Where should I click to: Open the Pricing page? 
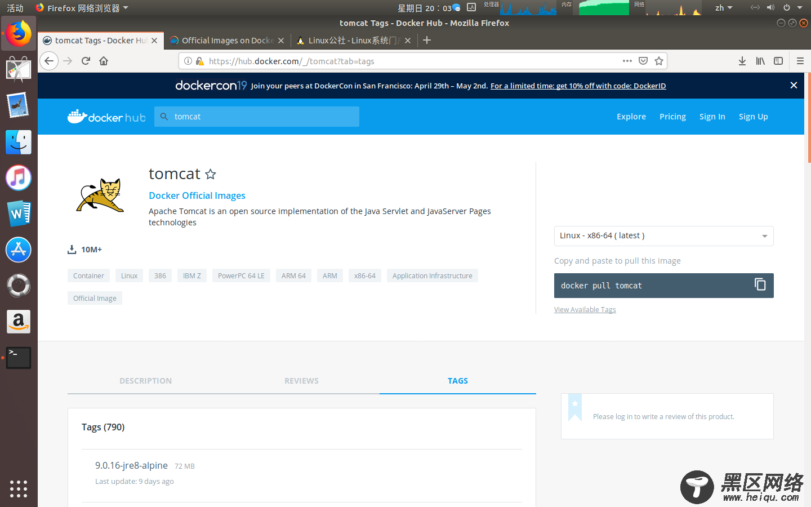(672, 117)
